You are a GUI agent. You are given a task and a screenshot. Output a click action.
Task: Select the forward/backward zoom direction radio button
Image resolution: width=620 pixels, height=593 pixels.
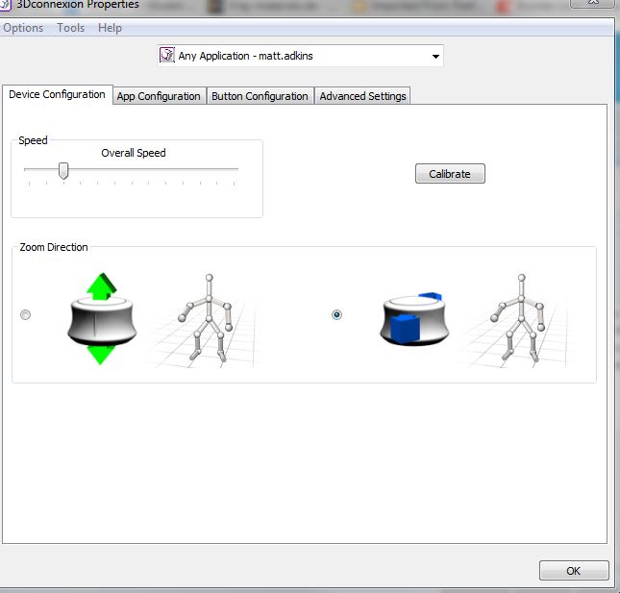pos(336,314)
